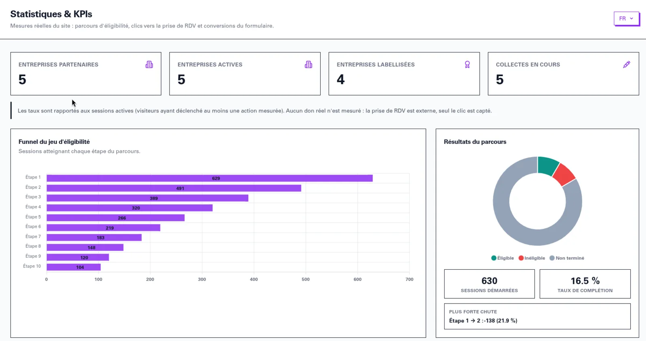Click the Étape 9 bar showing 120

[78, 257]
